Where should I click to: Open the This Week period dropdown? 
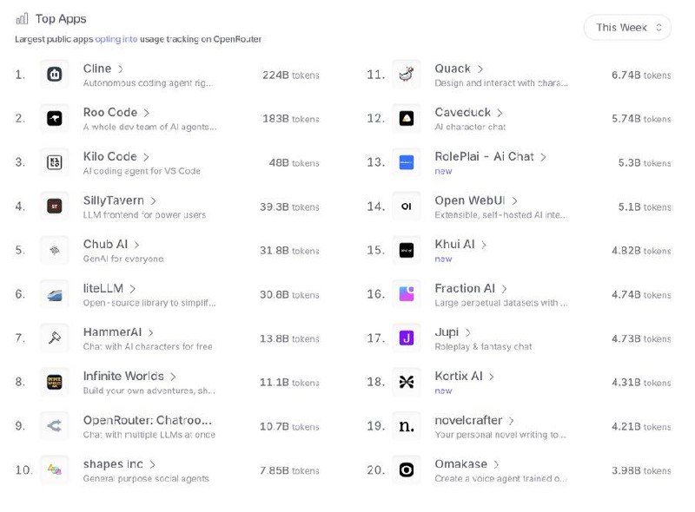pos(627,28)
